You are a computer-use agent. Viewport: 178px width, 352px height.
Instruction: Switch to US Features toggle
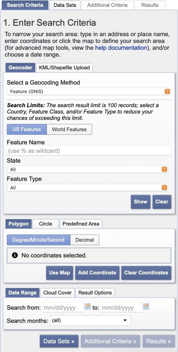[x=26, y=129]
